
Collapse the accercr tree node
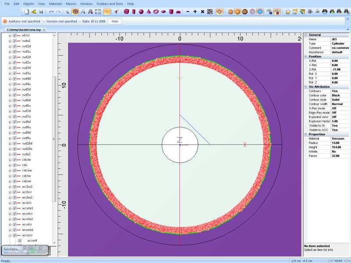pyautogui.click(x=10, y=235)
